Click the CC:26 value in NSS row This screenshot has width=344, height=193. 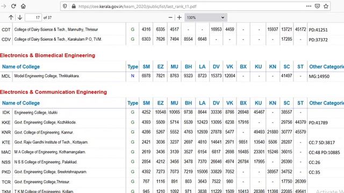pyautogui.click(x=314, y=162)
